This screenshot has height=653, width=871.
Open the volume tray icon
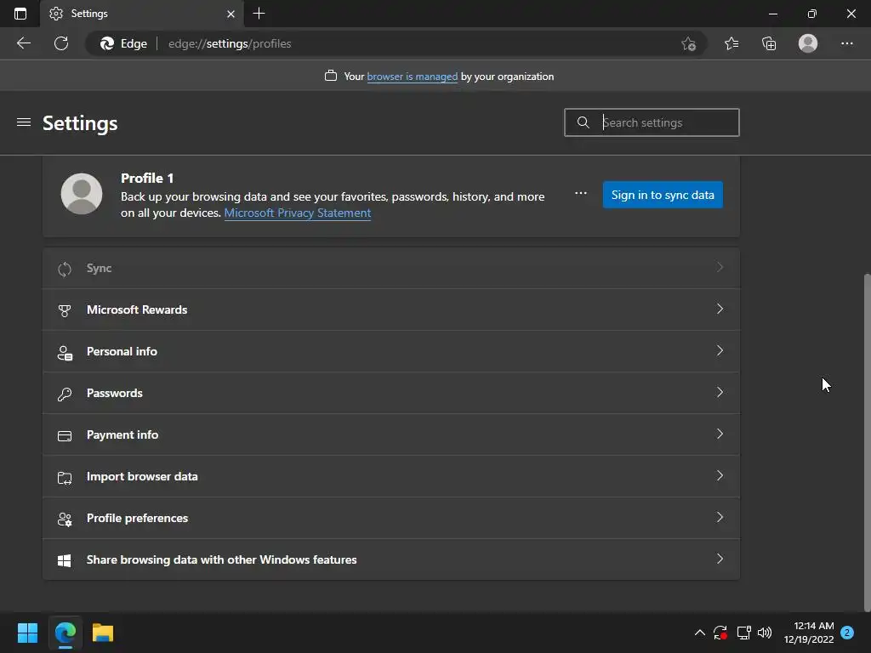point(765,633)
